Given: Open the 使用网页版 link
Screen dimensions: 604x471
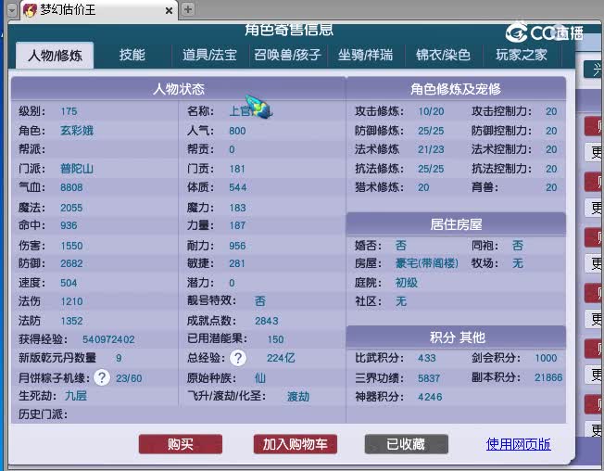Looking at the screenshot, I should [518, 444].
